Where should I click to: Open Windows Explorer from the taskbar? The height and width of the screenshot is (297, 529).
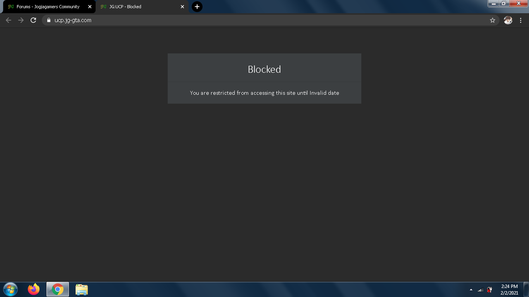pyautogui.click(x=82, y=290)
